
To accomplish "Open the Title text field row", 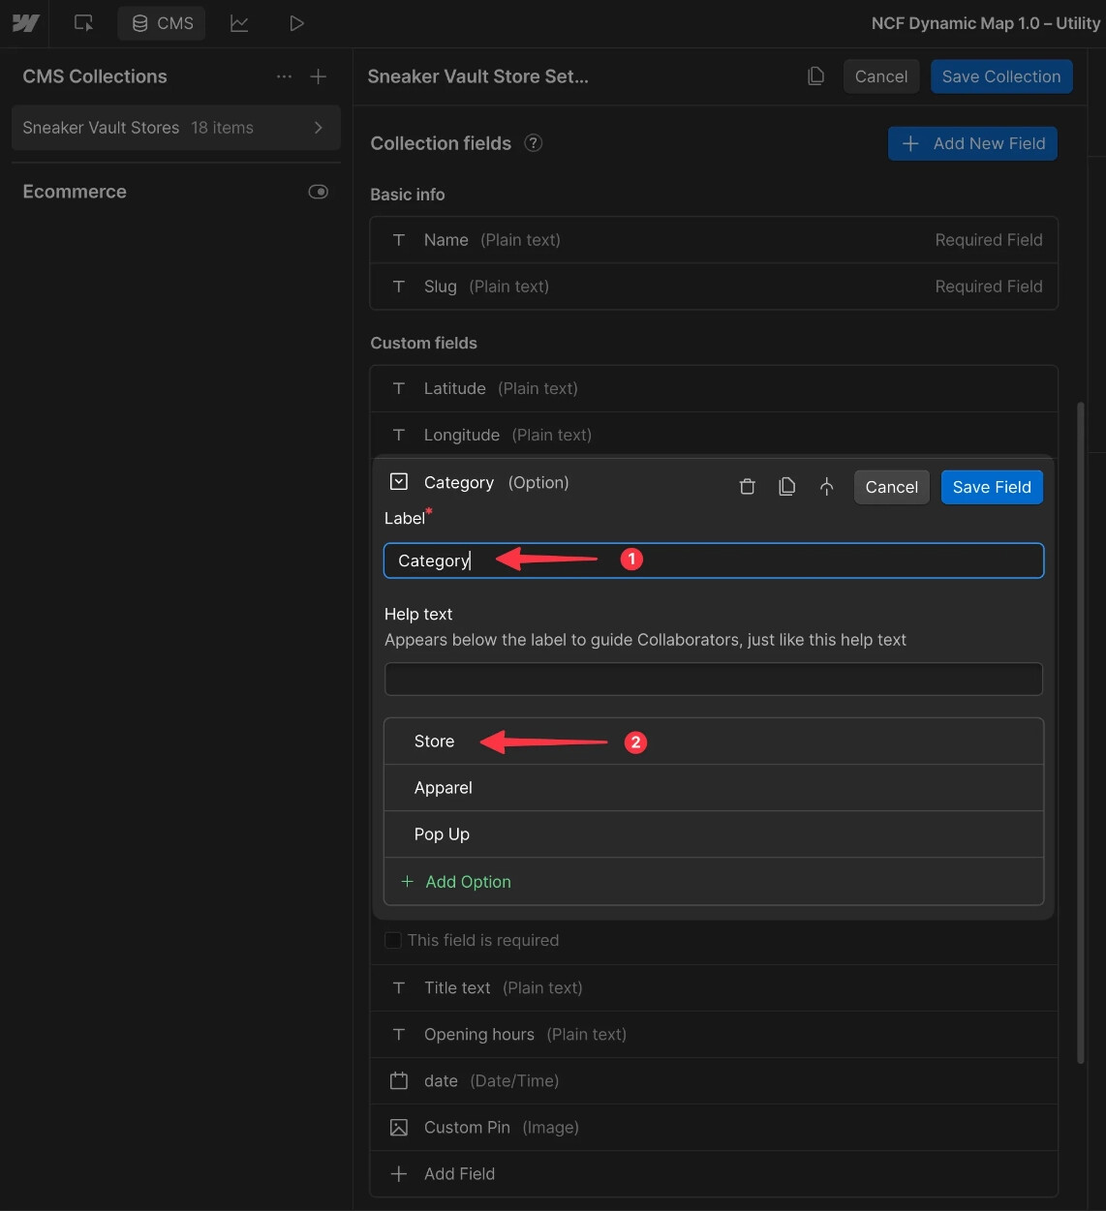I will tap(714, 988).
